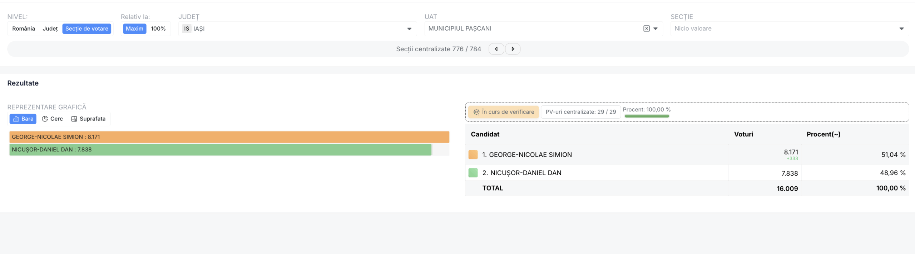The height and width of the screenshot is (254, 915).
Task: Click the green NICUȘOR-DANIEL DAN chart bar
Action: (x=220, y=150)
